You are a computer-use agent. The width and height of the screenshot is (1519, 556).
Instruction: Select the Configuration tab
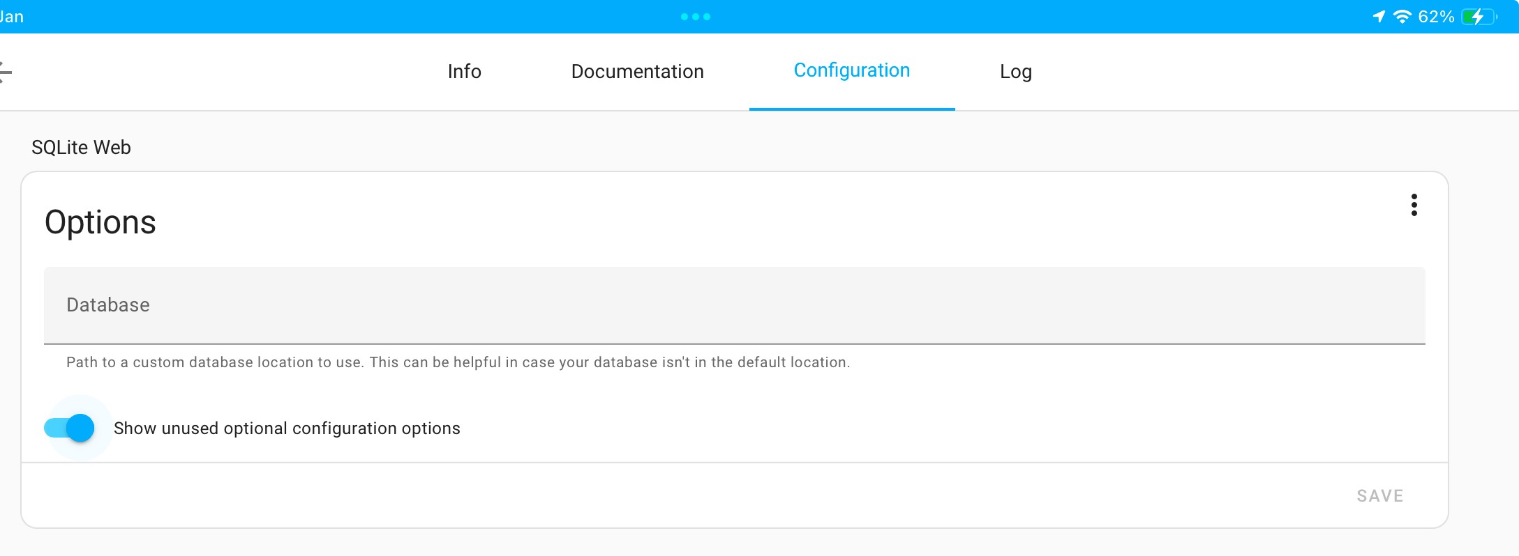click(852, 71)
